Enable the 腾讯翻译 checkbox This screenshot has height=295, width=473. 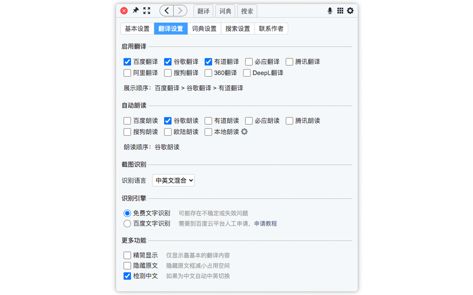(289, 62)
